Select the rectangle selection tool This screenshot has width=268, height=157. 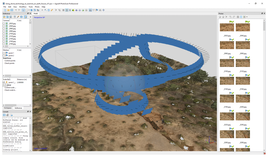(26, 10)
